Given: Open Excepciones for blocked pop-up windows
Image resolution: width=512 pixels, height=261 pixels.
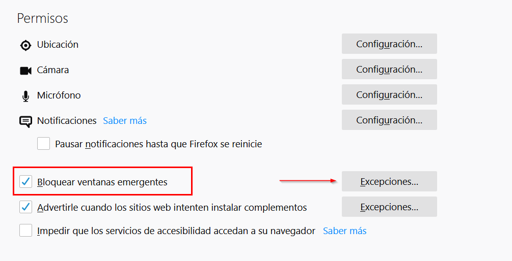Looking at the screenshot, I should point(389,181).
